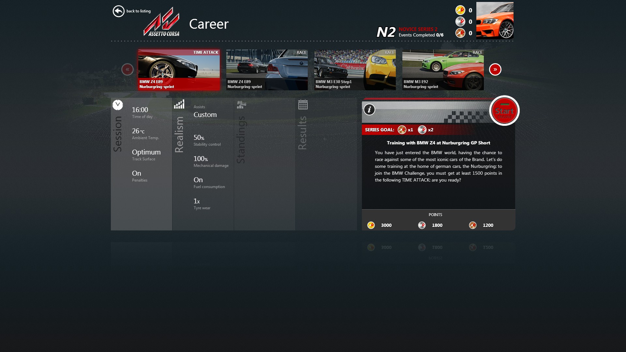Click the bronze medal icon next to 1200 points
The height and width of the screenshot is (352, 626).
472,225
